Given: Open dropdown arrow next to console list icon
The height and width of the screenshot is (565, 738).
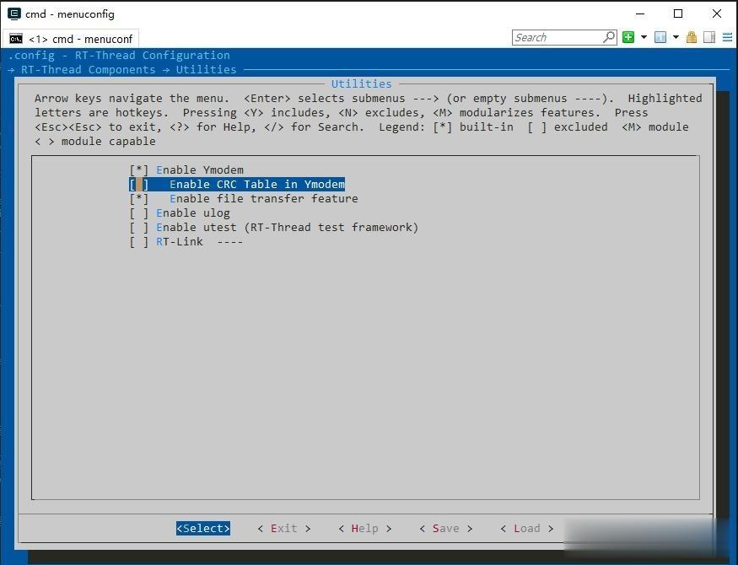Looking at the screenshot, I should 676,37.
